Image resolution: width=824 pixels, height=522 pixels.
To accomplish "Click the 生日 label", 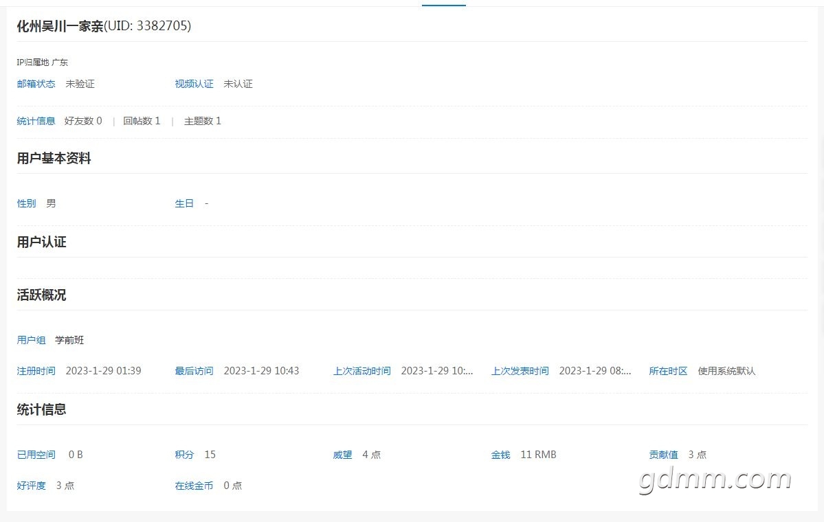I will tap(184, 203).
